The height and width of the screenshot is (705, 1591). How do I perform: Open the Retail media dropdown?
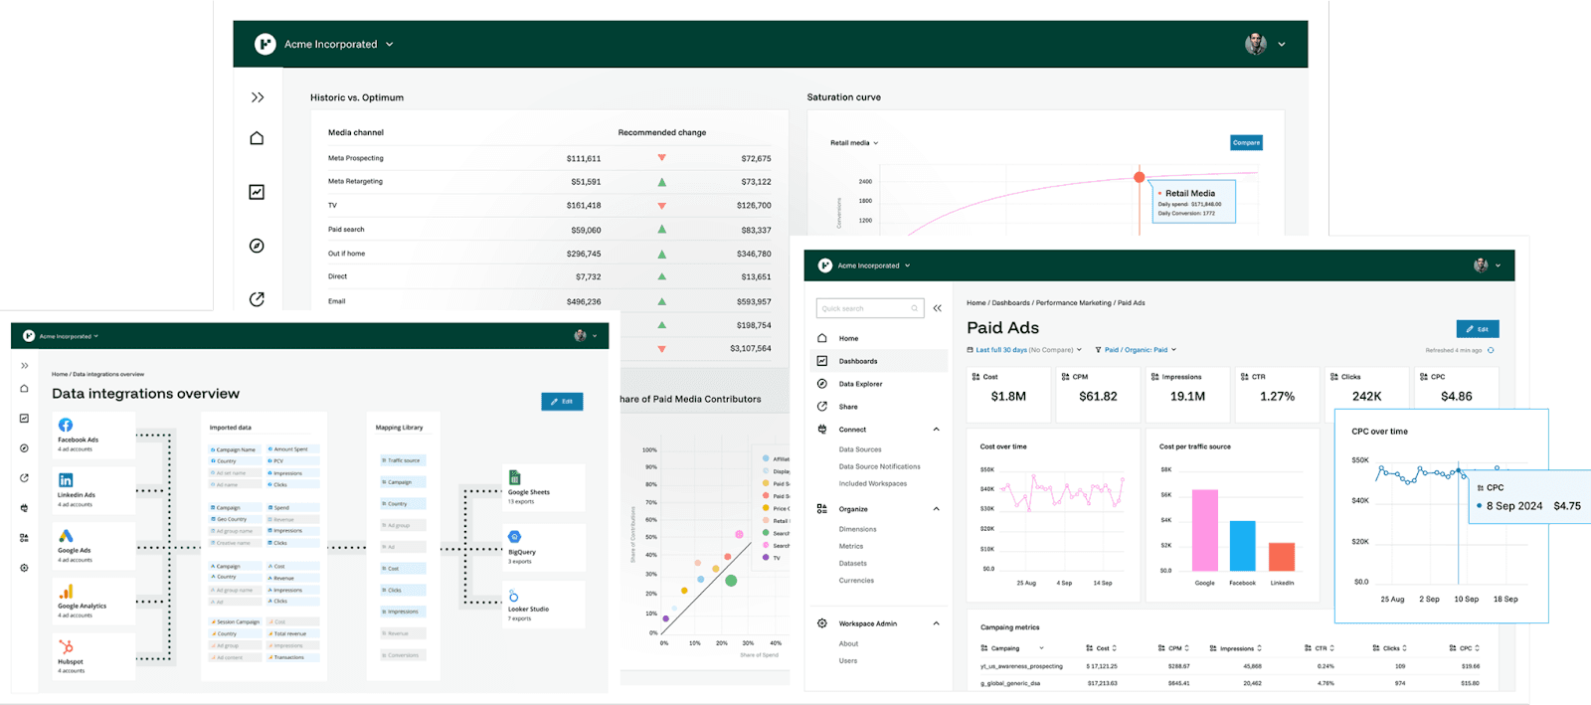point(854,143)
